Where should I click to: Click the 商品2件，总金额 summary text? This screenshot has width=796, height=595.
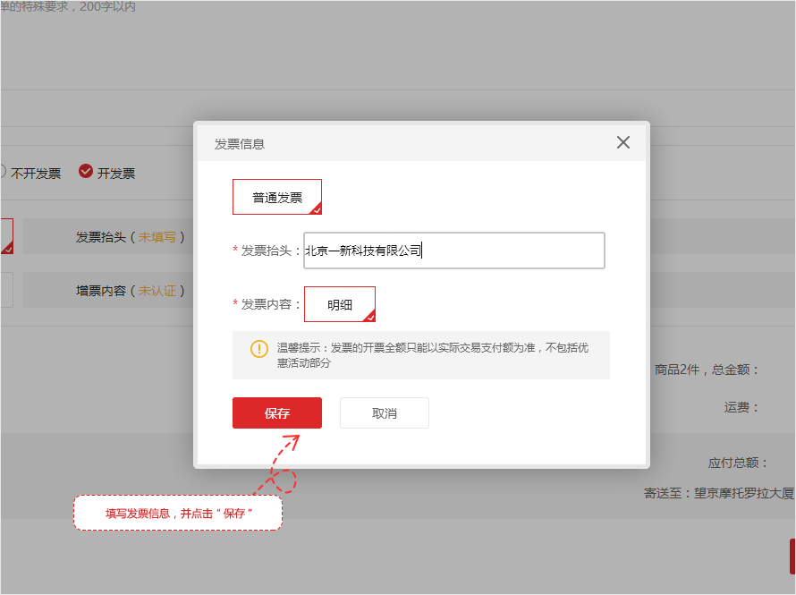[x=707, y=370]
